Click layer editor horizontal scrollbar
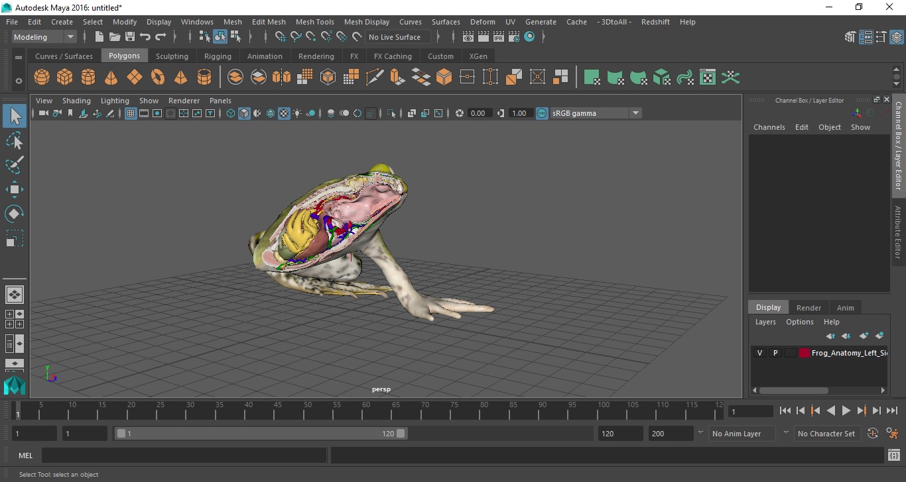 (x=793, y=391)
